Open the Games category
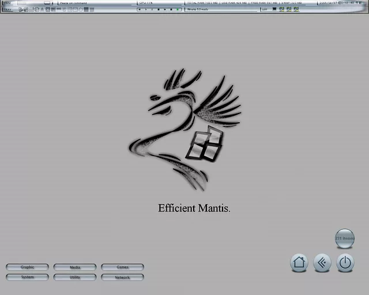Viewport: 369px width, 295px height. point(122,267)
